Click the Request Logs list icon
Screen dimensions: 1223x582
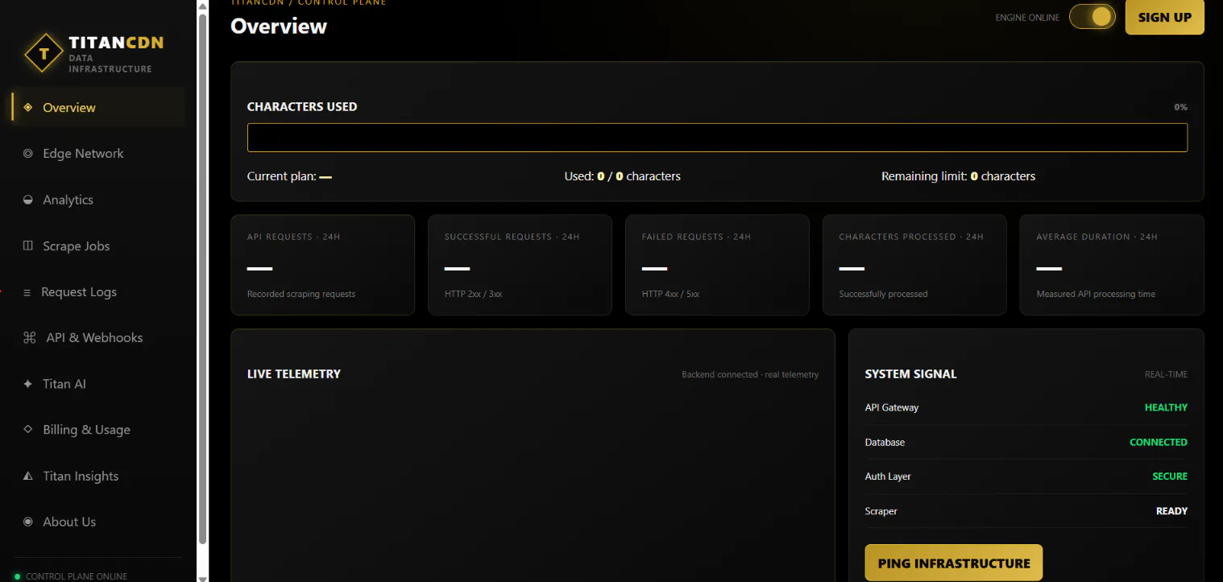(27, 292)
